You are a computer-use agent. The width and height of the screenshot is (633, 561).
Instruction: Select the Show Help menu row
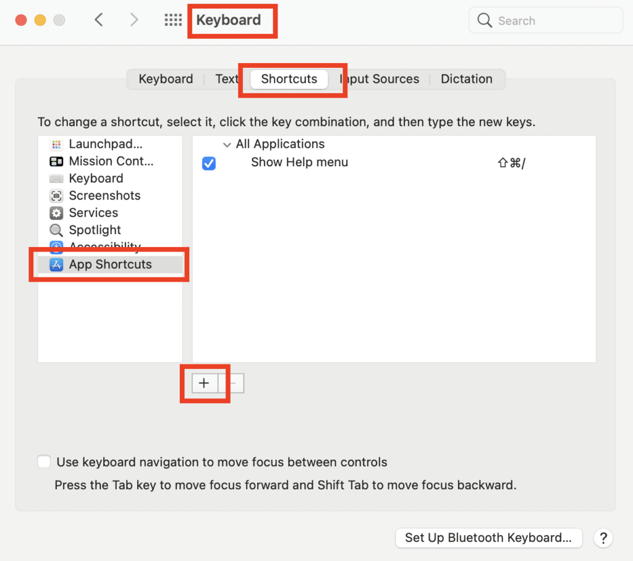[394, 162]
